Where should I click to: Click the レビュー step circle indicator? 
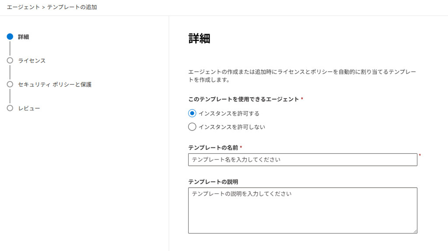(x=10, y=108)
